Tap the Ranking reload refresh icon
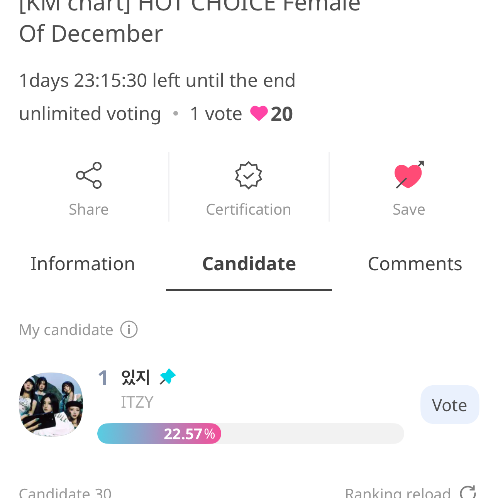Viewport: 498px width, 498px height. 468,492
